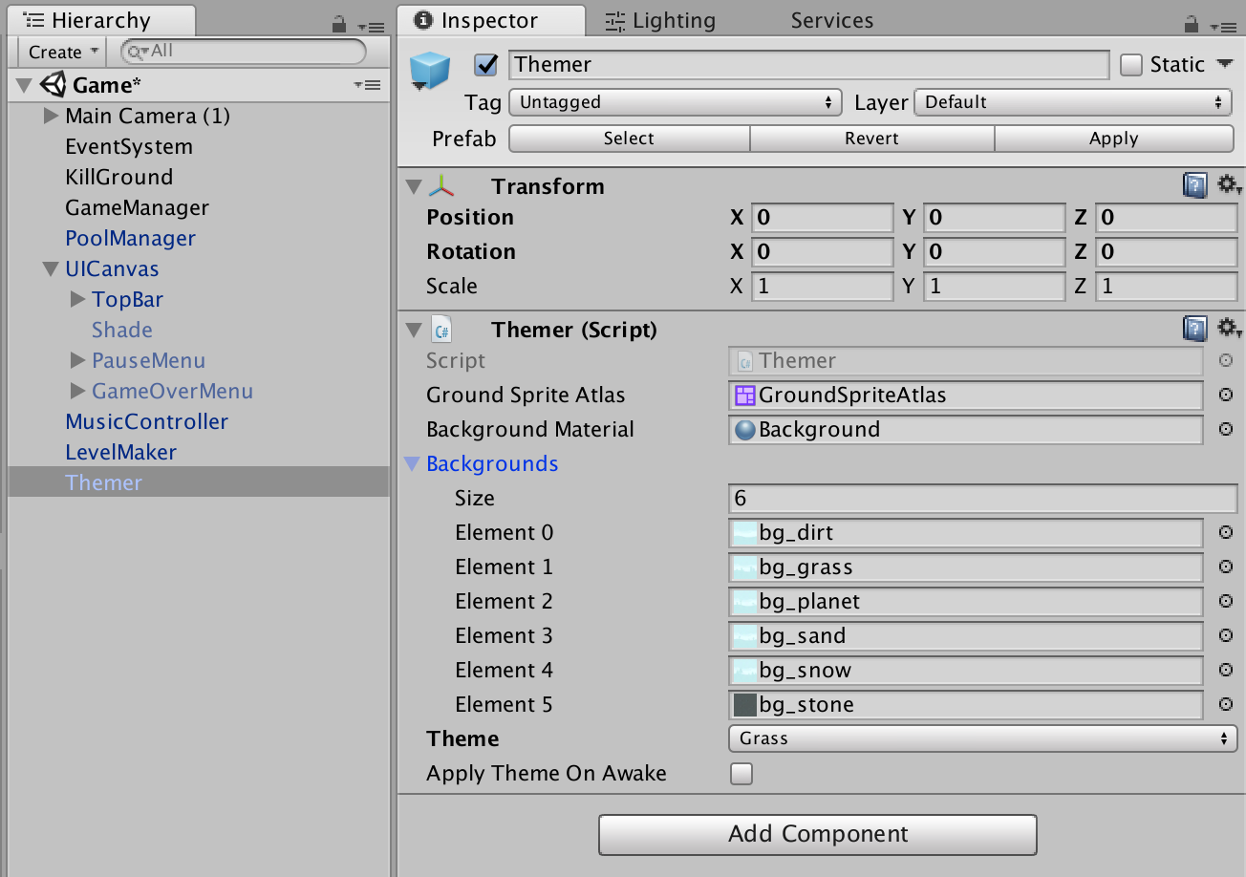Click the search magnifier in Hierarchy
The image size is (1246, 877).
pyautogui.click(x=138, y=52)
